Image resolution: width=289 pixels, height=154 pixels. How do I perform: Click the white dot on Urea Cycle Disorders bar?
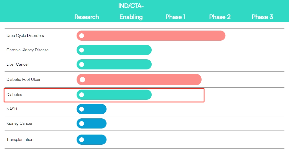(81, 36)
